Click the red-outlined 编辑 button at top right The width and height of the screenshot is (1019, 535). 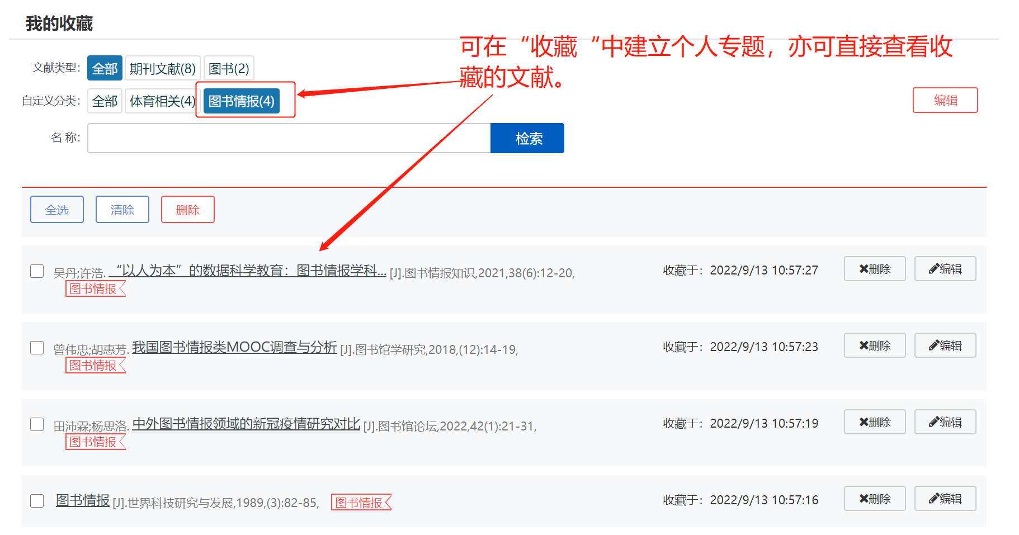pos(945,100)
